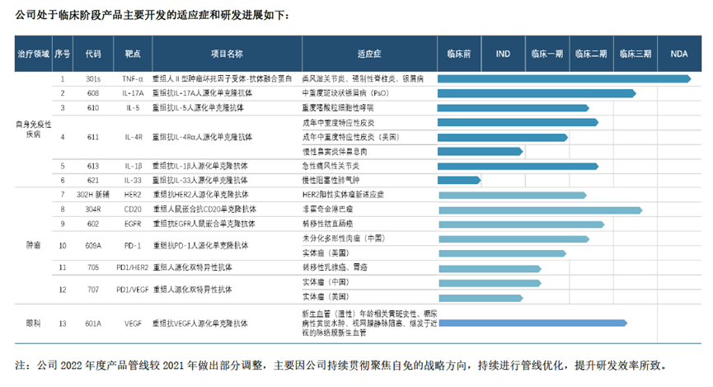Select the NDA stage header

coord(679,54)
